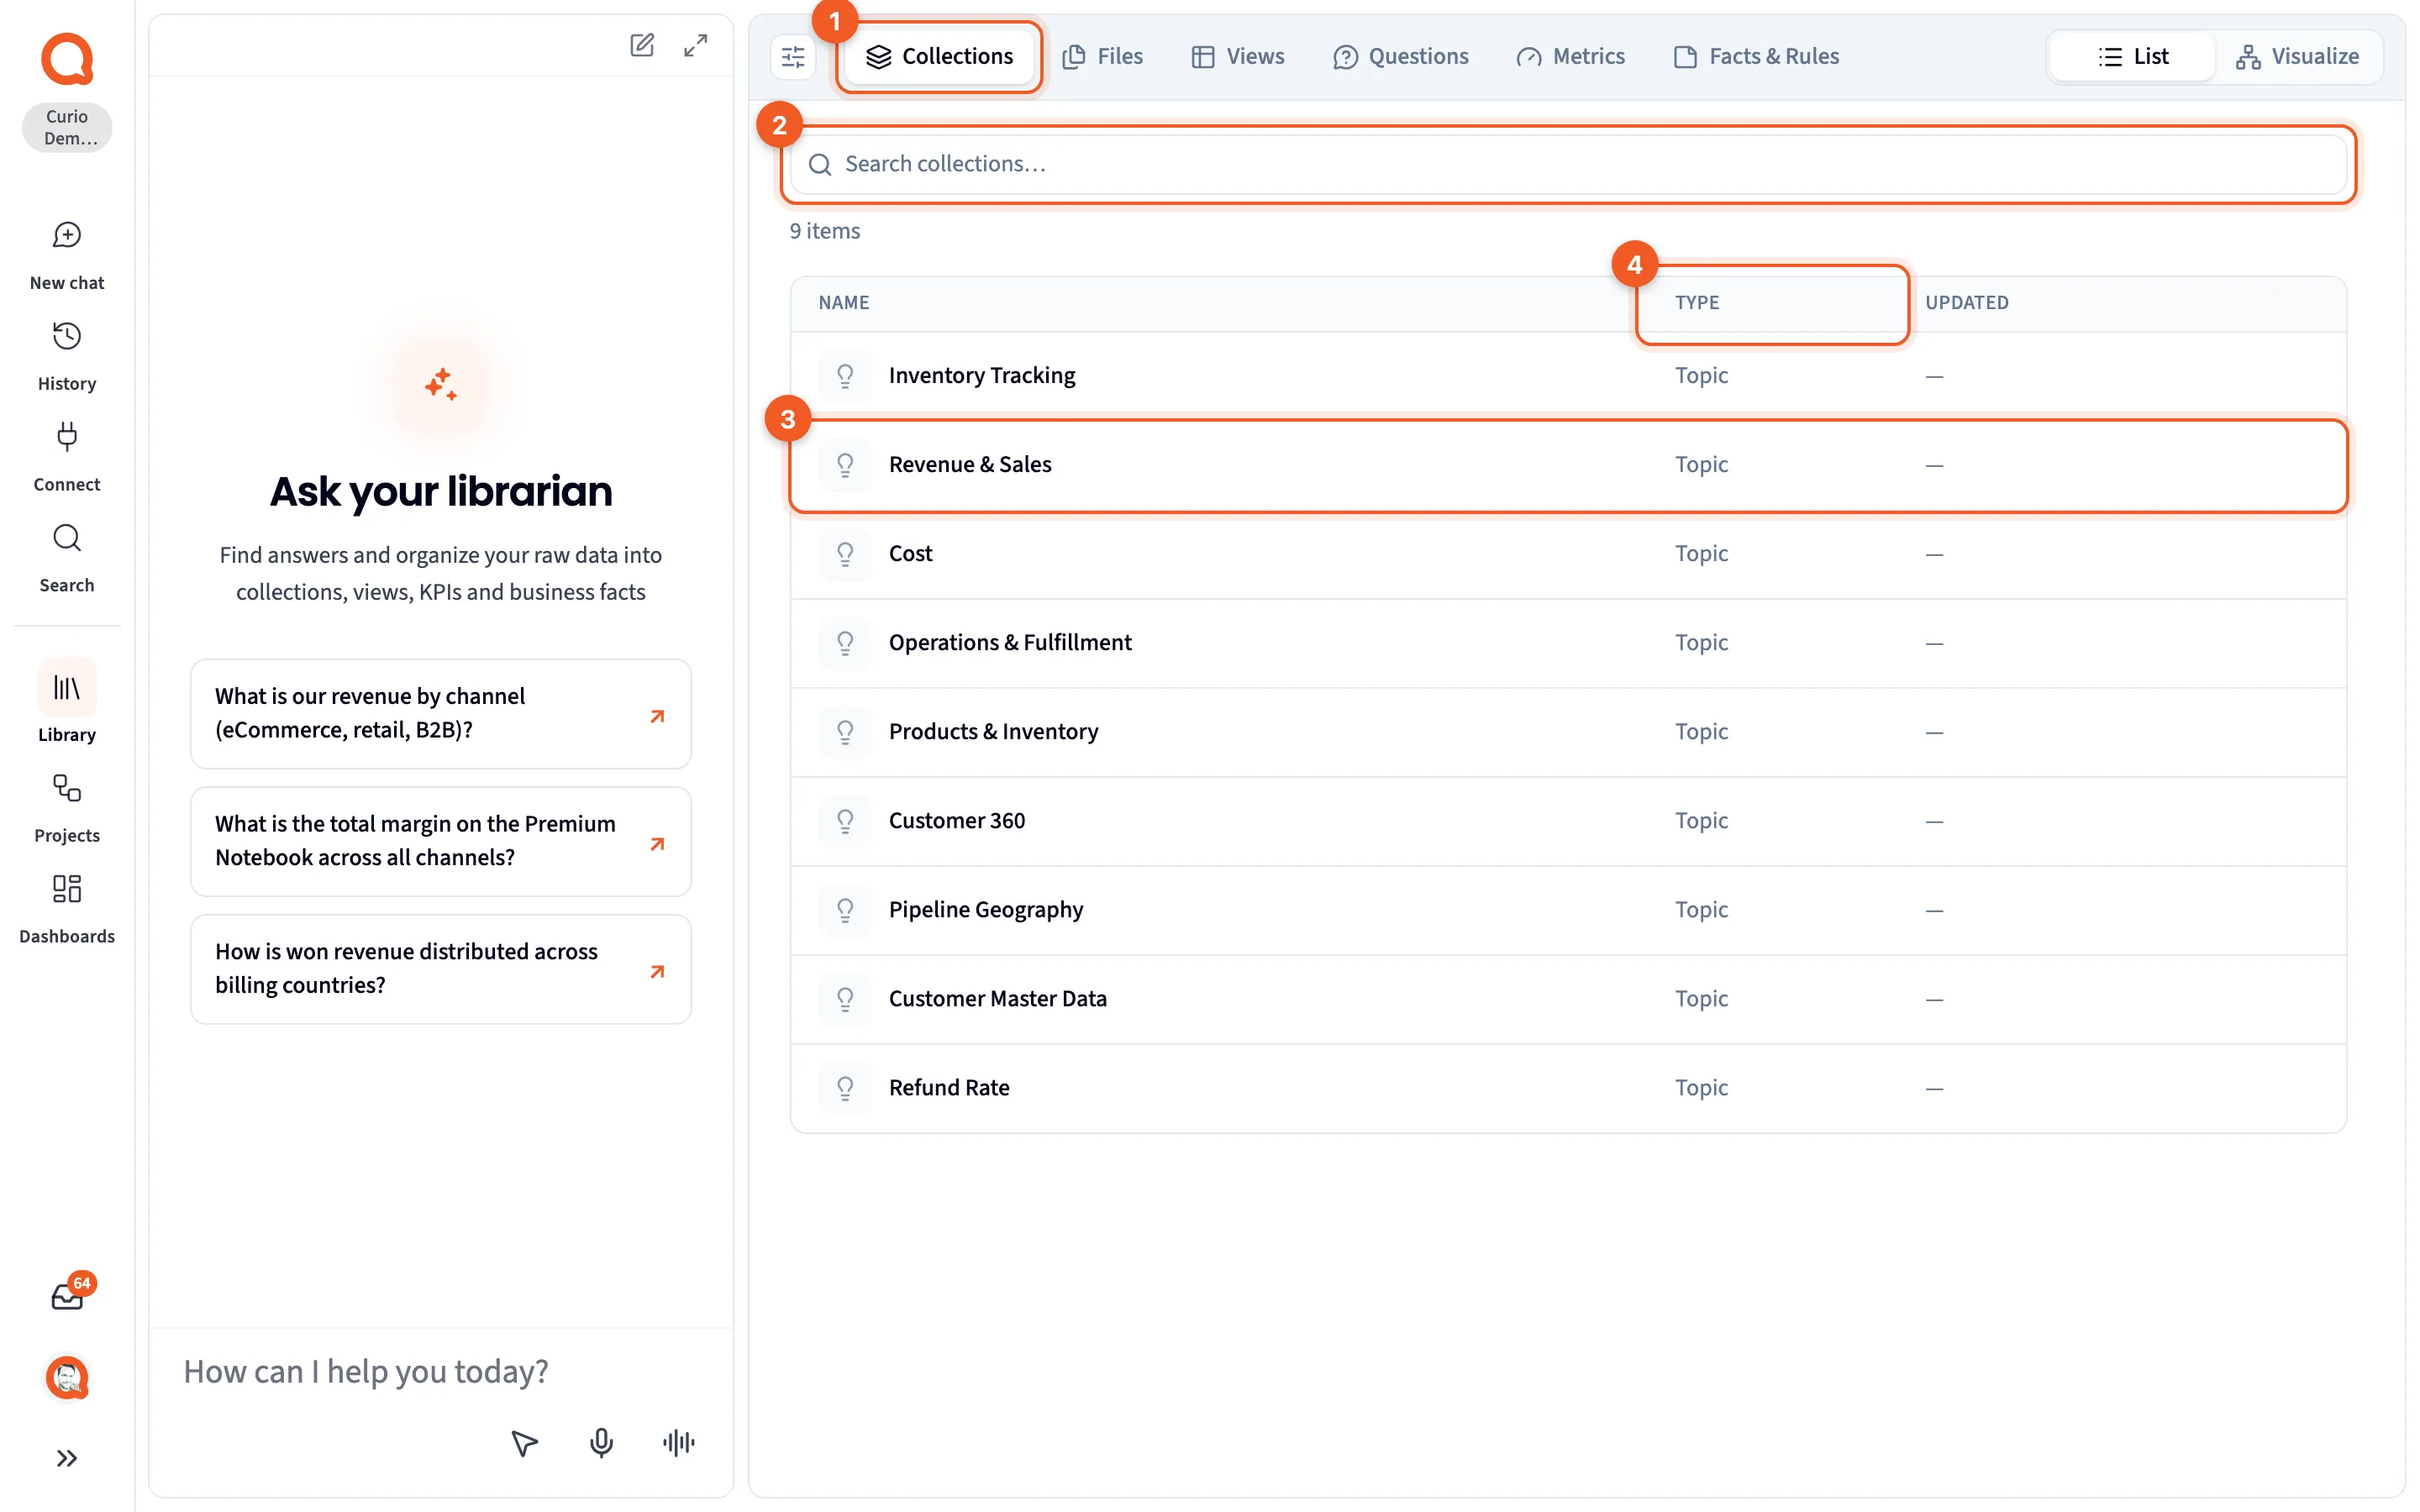
Task: Open the Refund Rate collection
Action: point(1568,1088)
